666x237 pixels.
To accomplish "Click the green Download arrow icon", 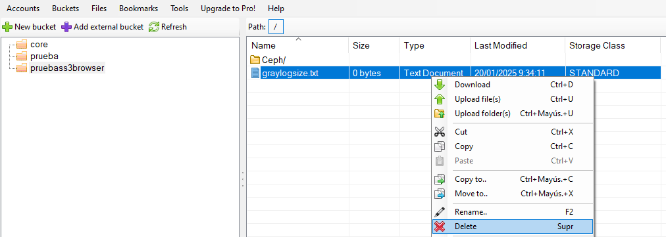I will coord(440,85).
